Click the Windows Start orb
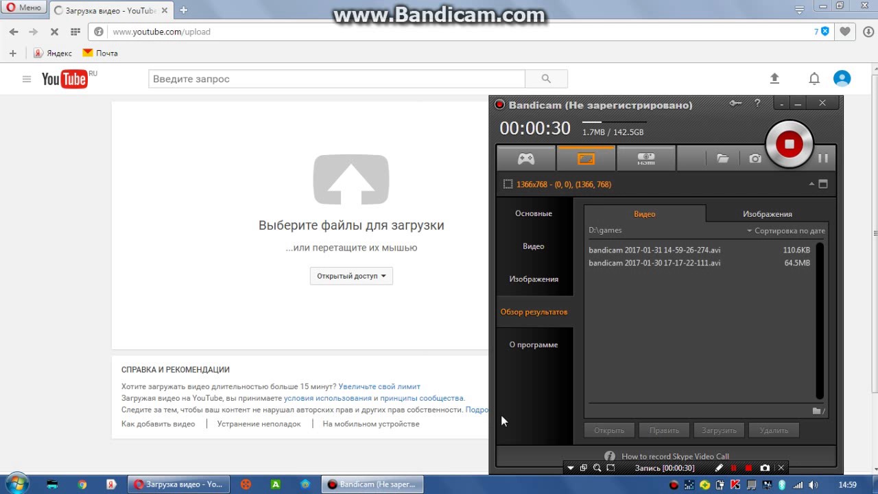This screenshot has width=878, height=494. (x=16, y=484)
